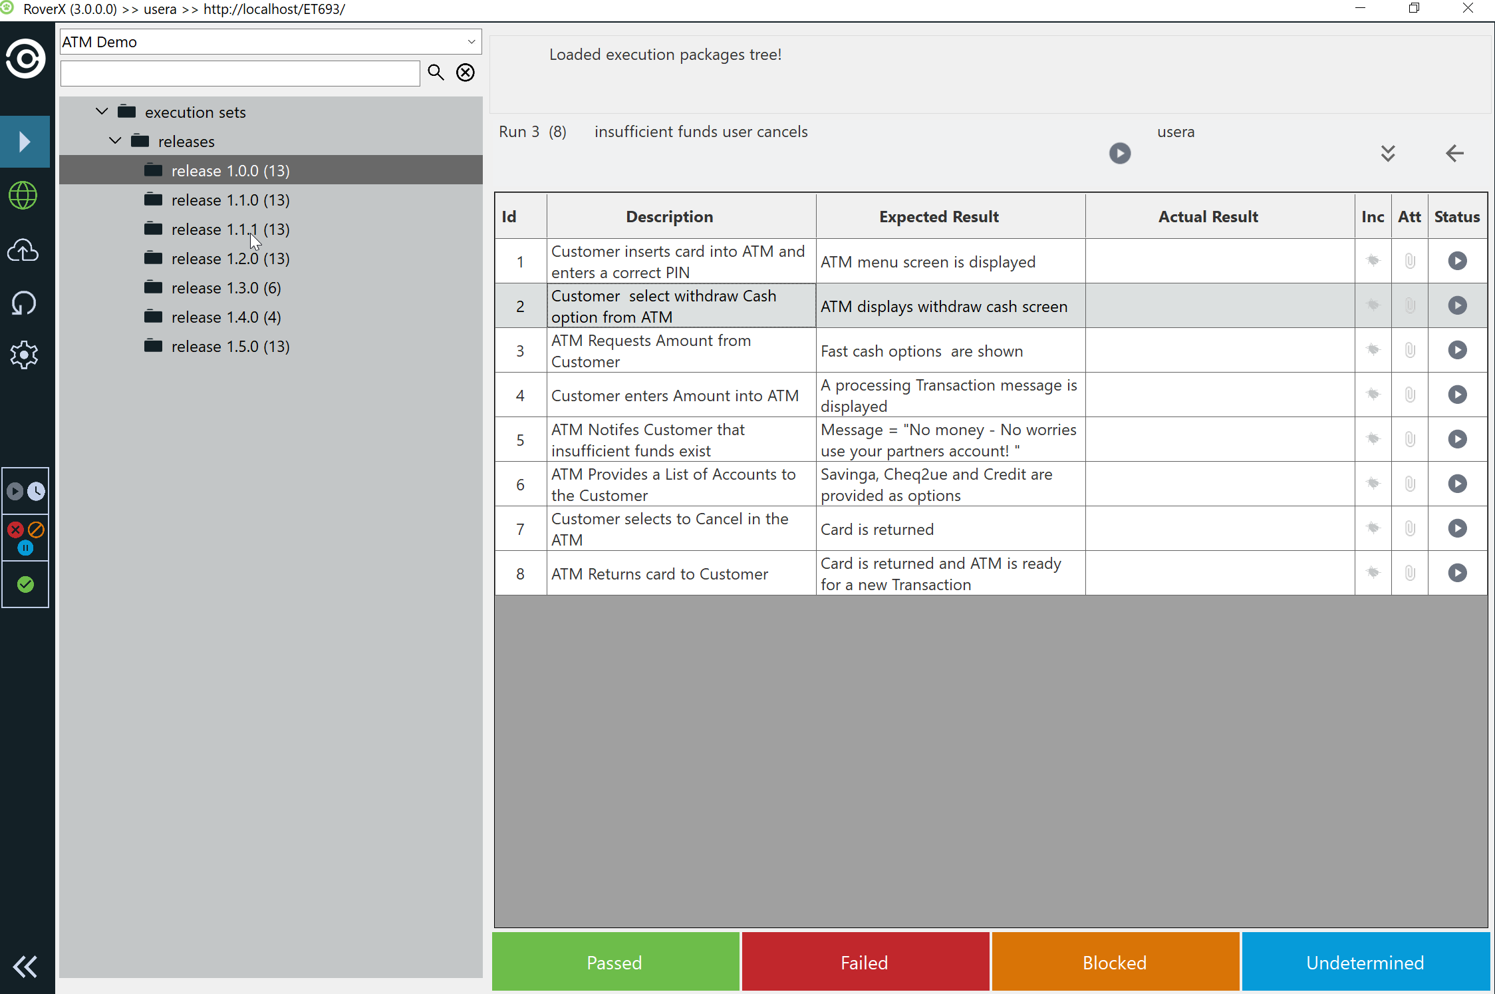Click incident bug icon for step 1

click(1373, 261)
